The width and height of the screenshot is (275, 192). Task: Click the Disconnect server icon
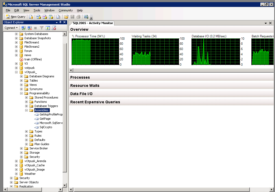point(29,28)
